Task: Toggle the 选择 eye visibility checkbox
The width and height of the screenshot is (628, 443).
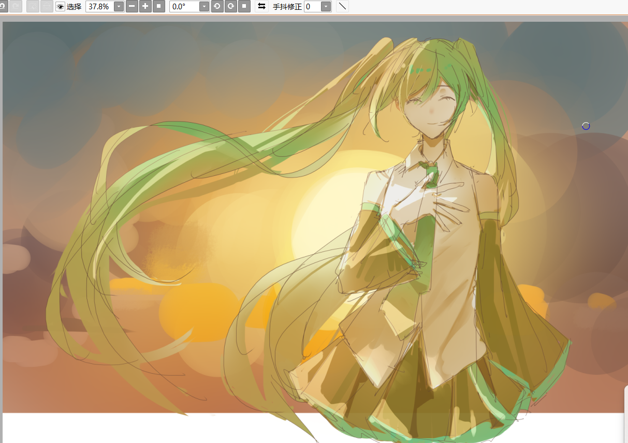Action: click(x=61, y=6)
